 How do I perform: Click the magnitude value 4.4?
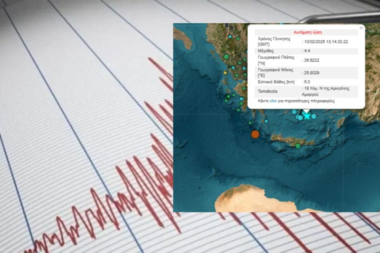point(307,51)
